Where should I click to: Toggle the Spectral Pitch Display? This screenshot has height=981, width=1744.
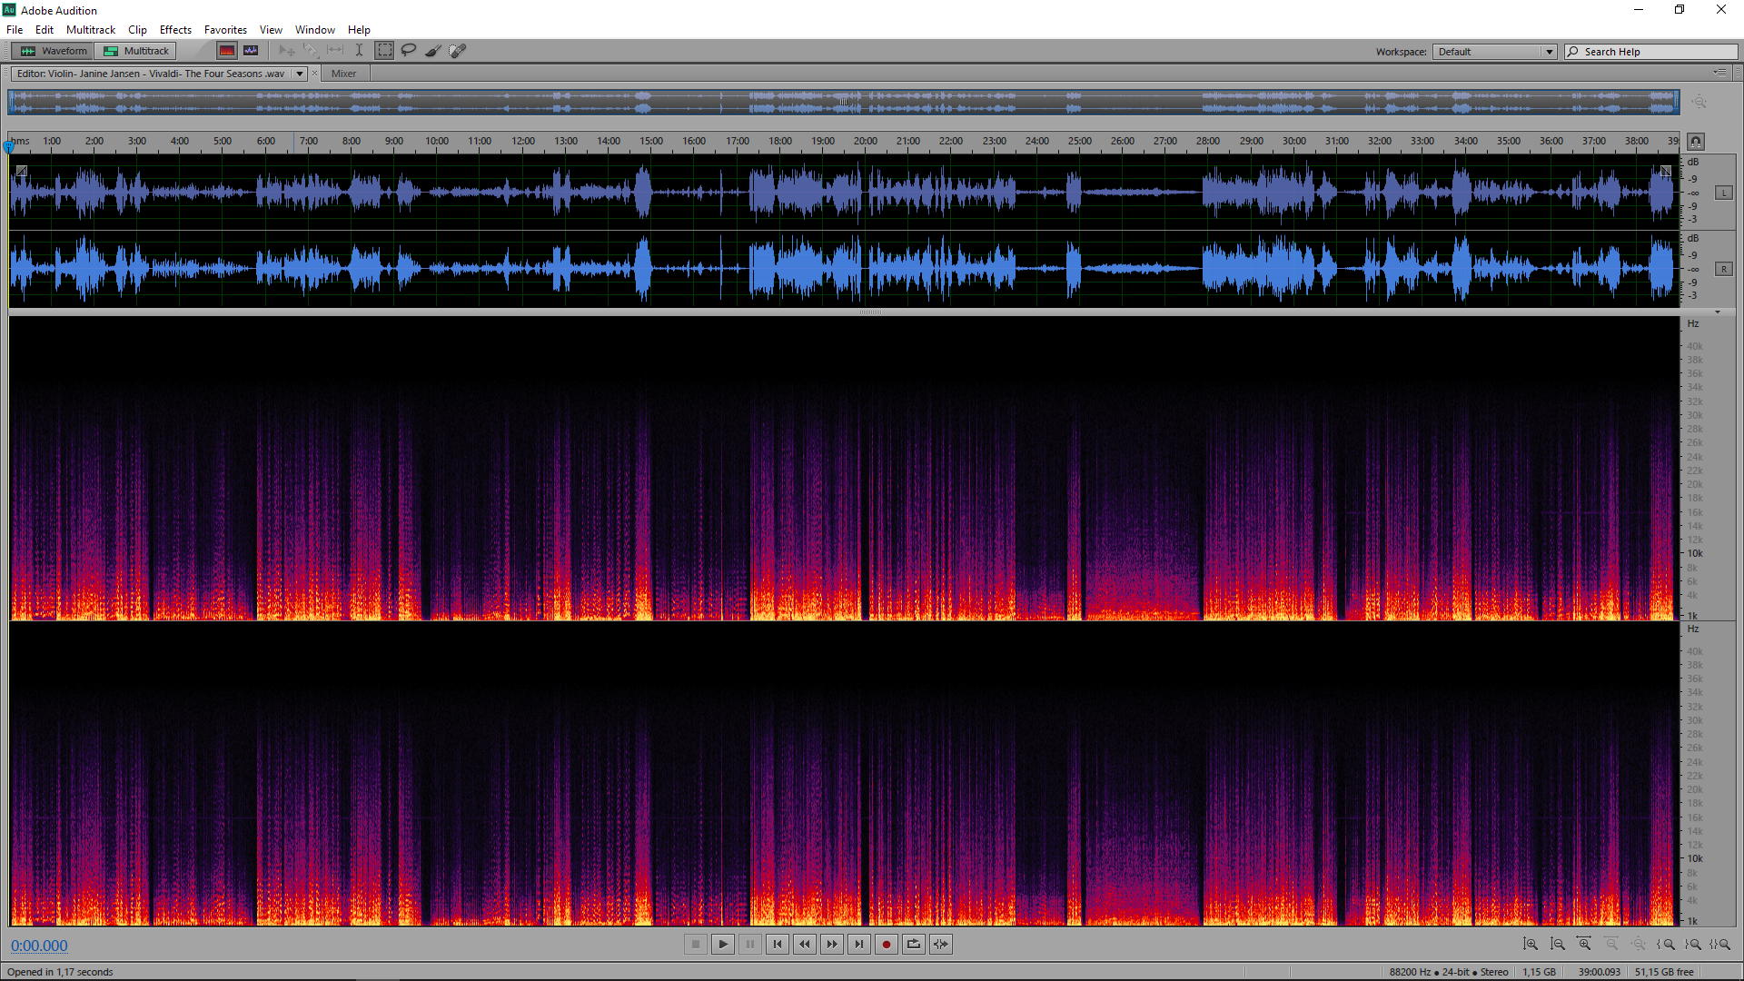[251, 51]
